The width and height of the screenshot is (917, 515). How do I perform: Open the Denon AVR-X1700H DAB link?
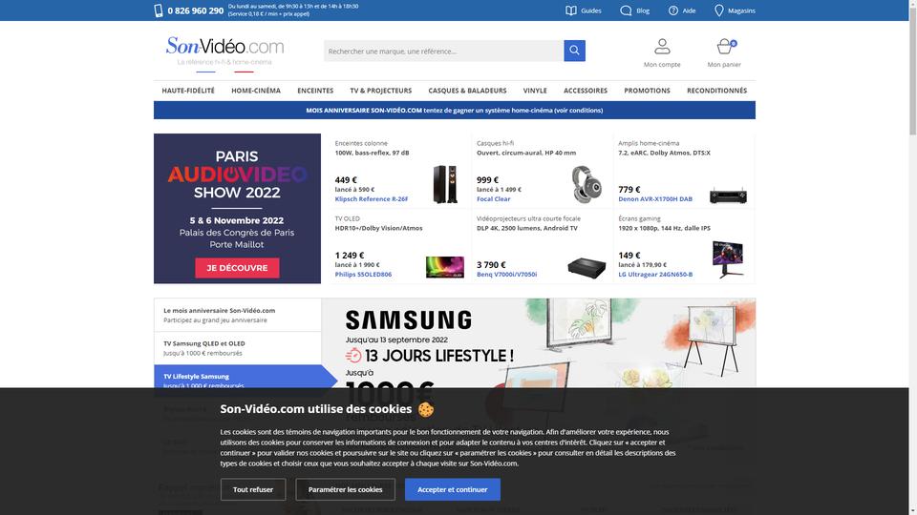point(655,199)
